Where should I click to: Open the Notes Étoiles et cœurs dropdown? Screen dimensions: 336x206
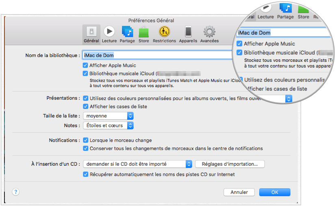108,126
